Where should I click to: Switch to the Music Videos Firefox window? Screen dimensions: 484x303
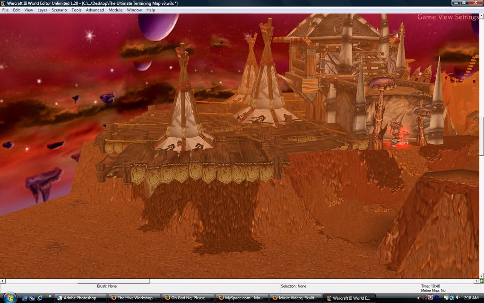coord(295,298)
